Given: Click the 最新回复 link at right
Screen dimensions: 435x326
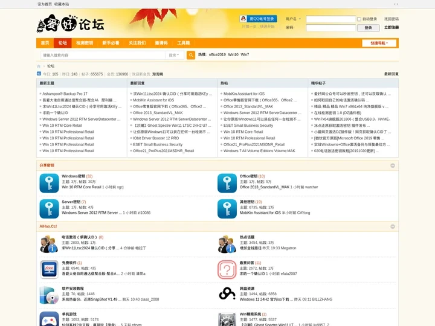Looking at the screenshot, I should [391, 74].
